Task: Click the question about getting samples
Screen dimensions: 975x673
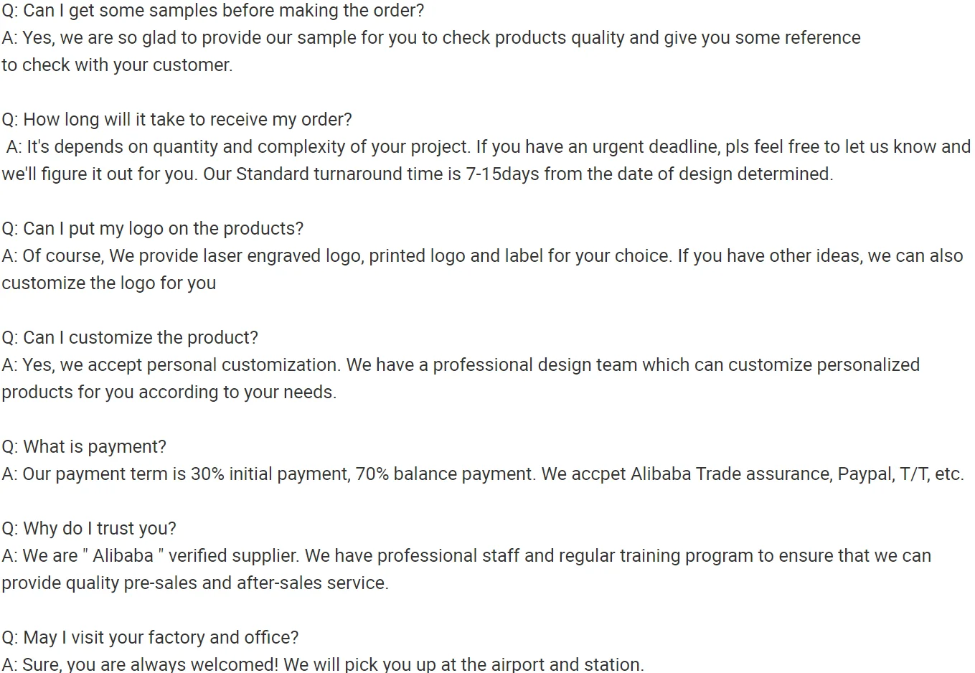Action: tap(213, 11)
